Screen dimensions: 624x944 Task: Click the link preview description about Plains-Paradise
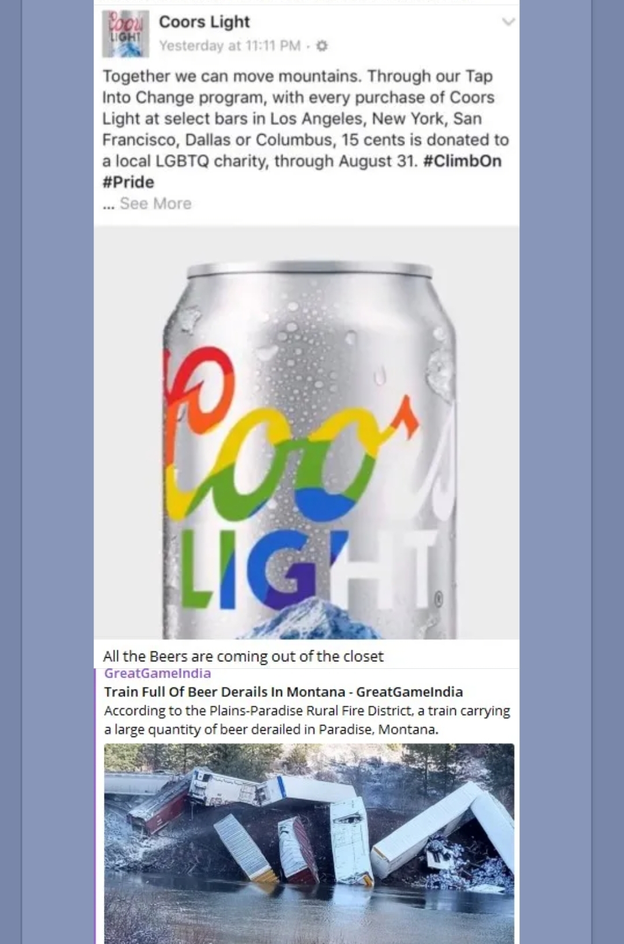coord(307,720)
